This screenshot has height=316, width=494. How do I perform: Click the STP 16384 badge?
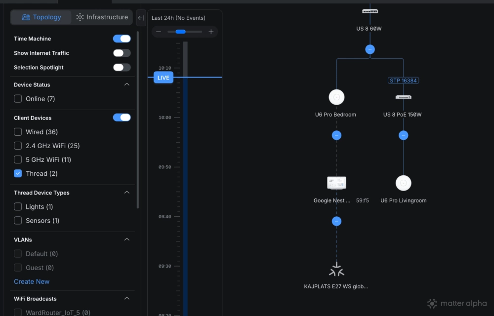(x=403, y=80)
